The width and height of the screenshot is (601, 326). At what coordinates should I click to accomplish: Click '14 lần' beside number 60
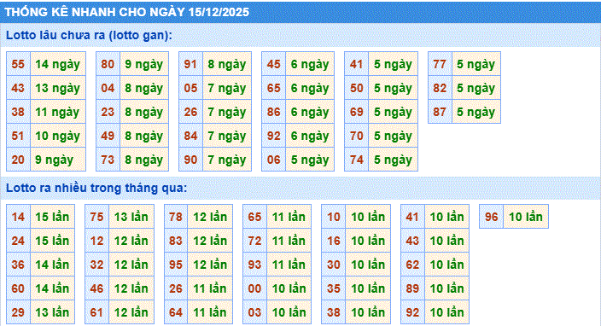(53, 288)
